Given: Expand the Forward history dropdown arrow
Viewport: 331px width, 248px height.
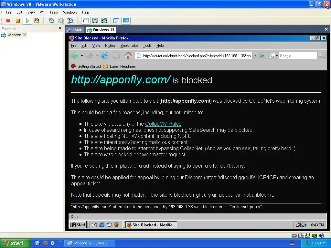Looking at the screenshot, I should click(97, 56).
